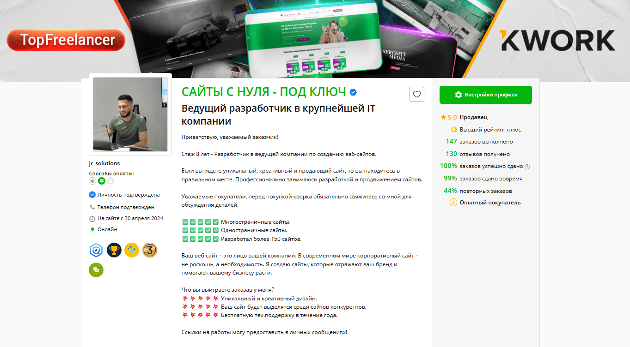The height and width of the screenshot is (347, 630).
Task: Click the '130 отзывов получено' stat
Action: 477,154
